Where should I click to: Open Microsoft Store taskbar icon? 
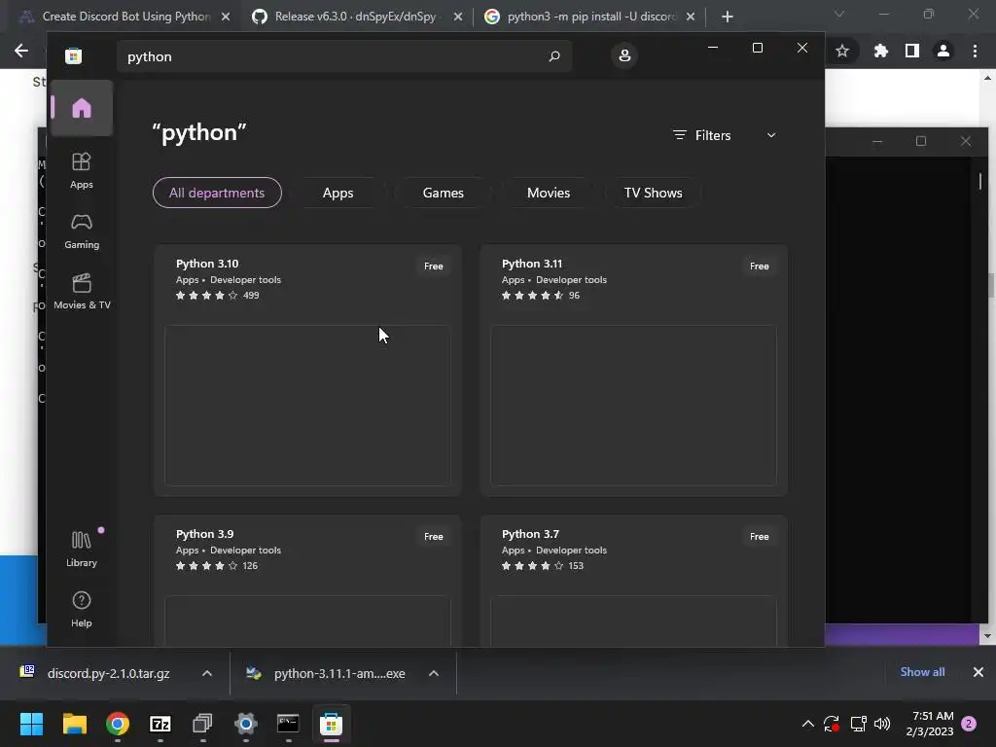coord(331,724)
